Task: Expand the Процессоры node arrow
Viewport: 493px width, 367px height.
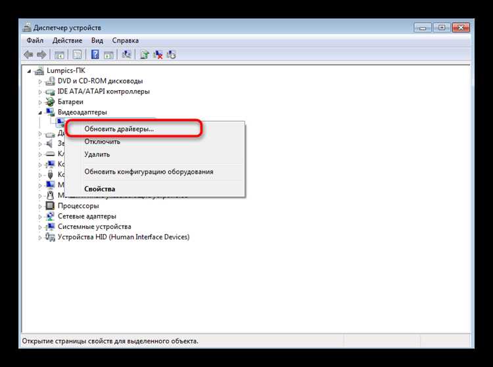Action: click(40, 207)
